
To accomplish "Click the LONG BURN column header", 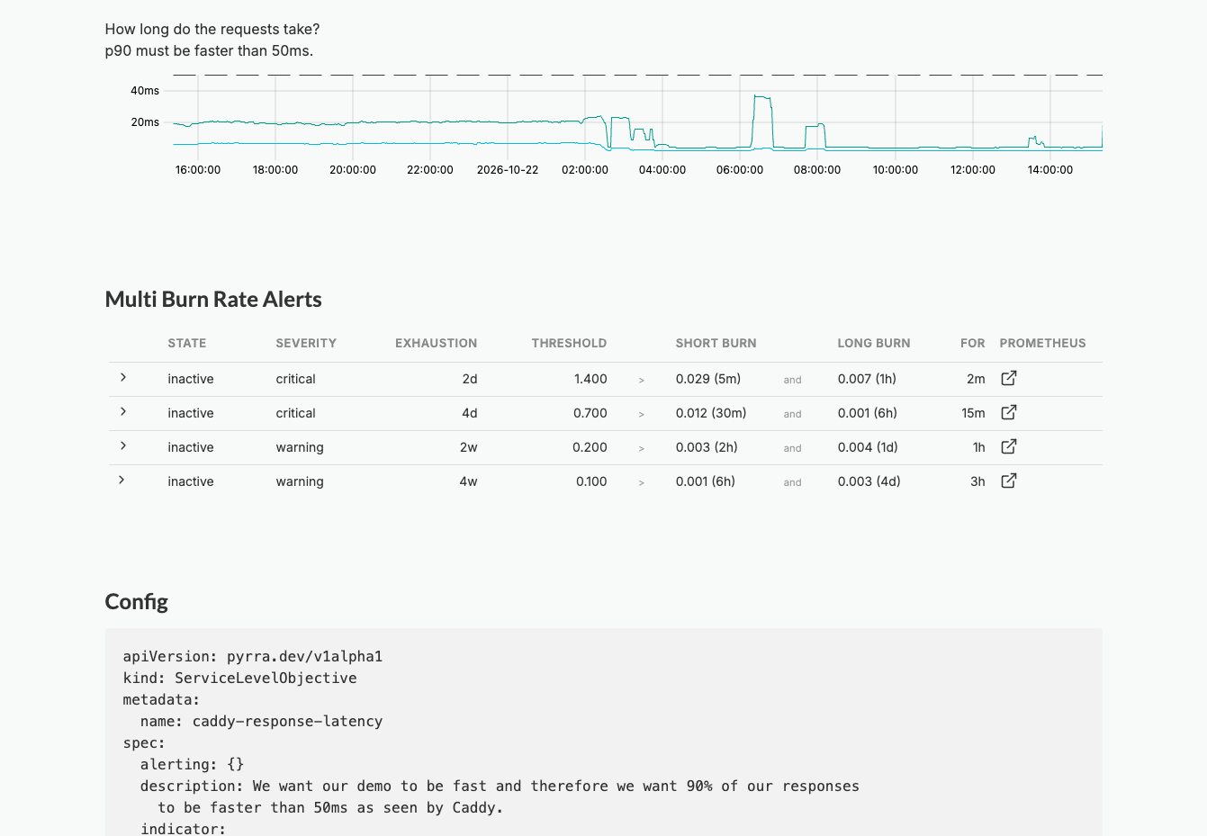I will 874,343.
